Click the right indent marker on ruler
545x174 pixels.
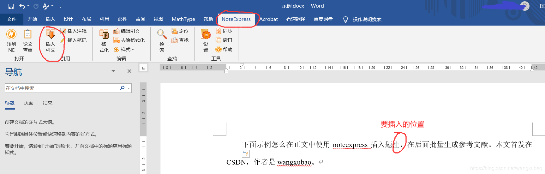coord(532,70)
